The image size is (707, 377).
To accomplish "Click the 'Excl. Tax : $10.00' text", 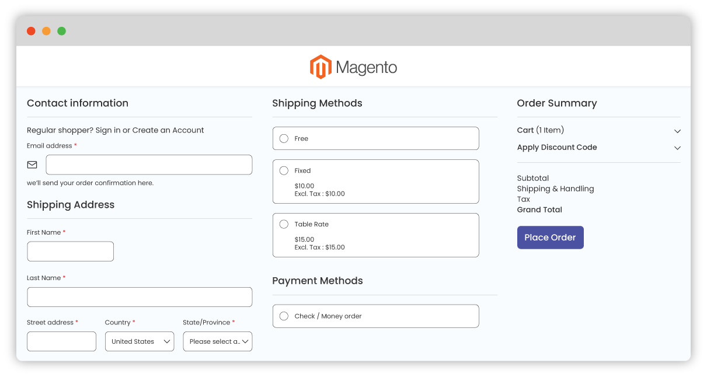I will pyautogui.click(x=319, y=194).
